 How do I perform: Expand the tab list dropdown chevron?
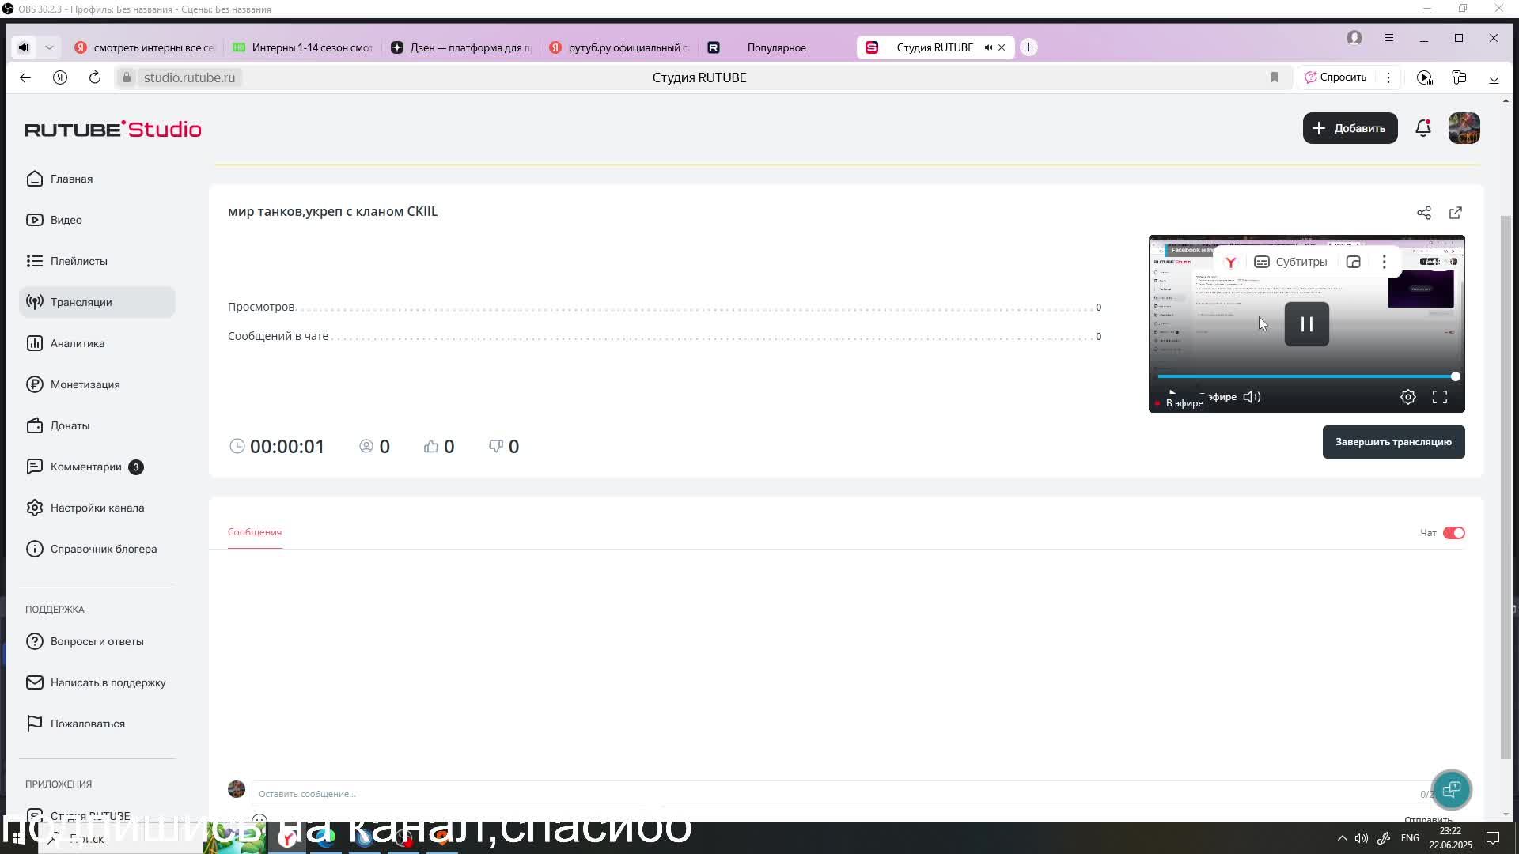[x=49, y=47]
